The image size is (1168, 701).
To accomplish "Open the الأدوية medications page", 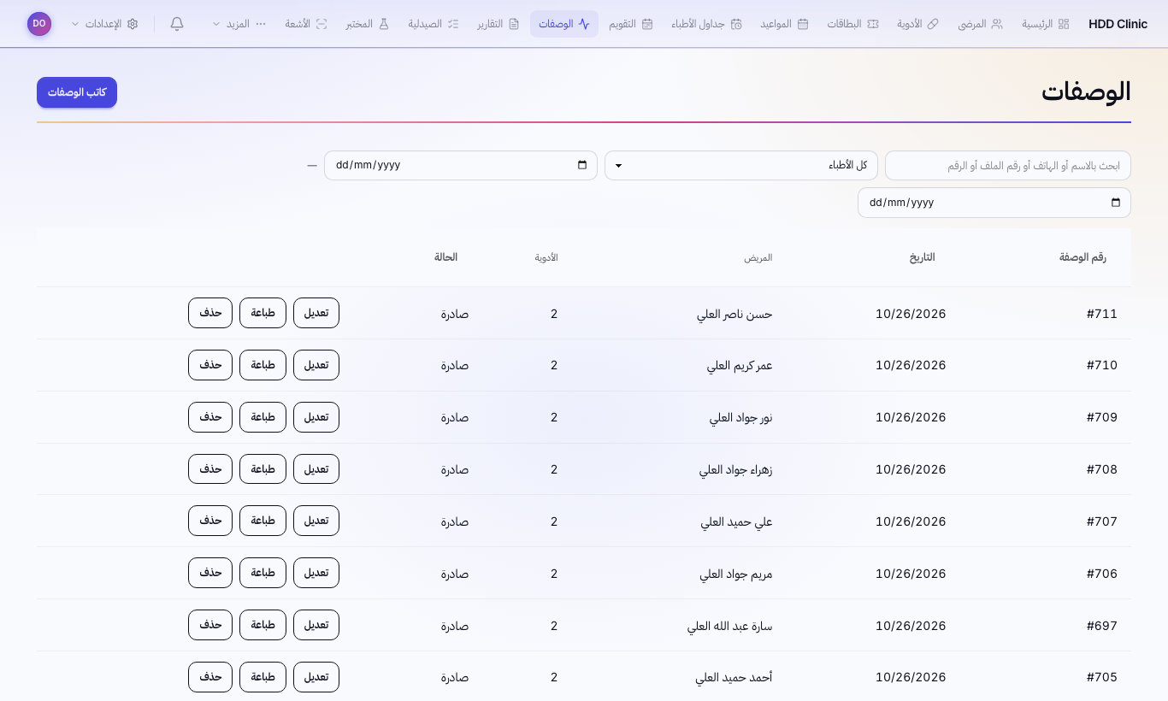I will [917, 24].
